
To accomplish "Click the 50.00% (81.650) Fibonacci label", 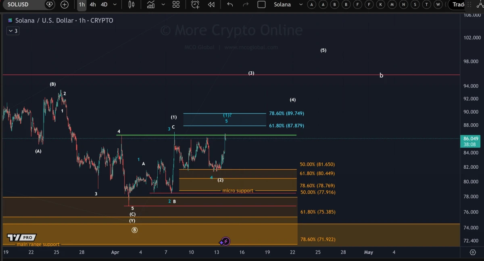I will (317, 164).
